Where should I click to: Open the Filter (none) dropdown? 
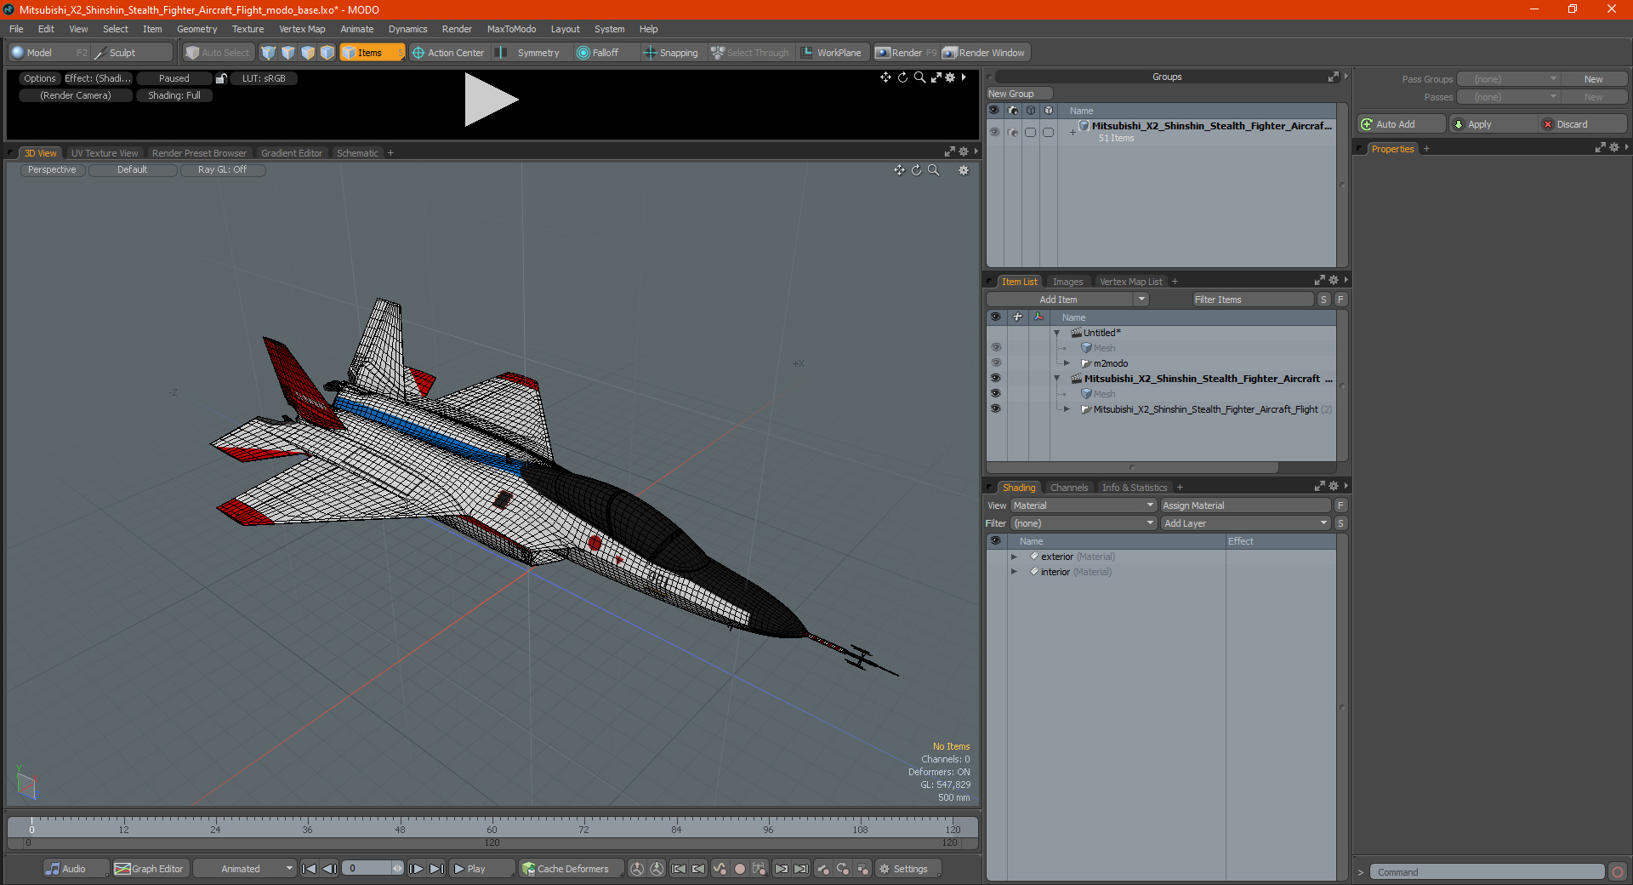click(1083, 523)
